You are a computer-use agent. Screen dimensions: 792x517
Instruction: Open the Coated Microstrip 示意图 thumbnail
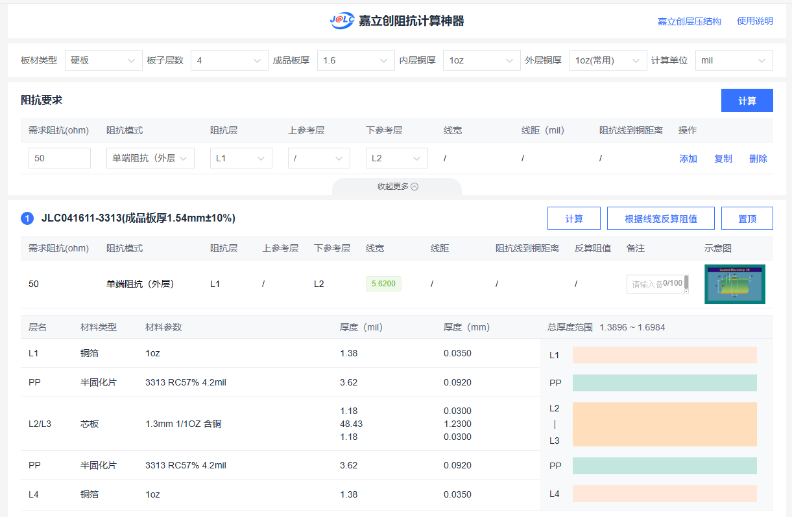point(735,284)
